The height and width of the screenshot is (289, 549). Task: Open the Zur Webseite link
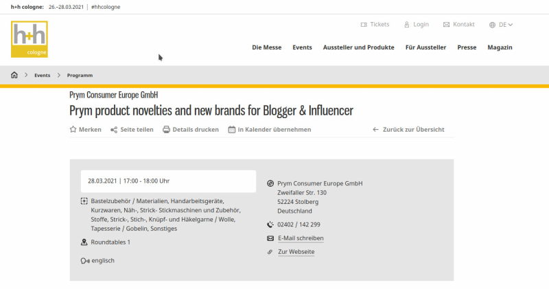point(296,252)
